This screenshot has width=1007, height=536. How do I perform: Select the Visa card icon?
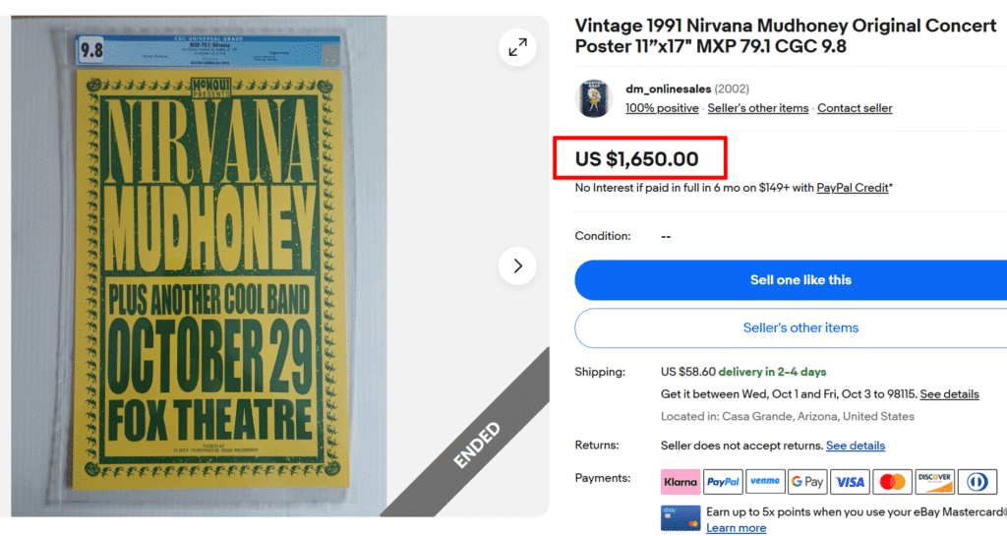pos(850,482)
